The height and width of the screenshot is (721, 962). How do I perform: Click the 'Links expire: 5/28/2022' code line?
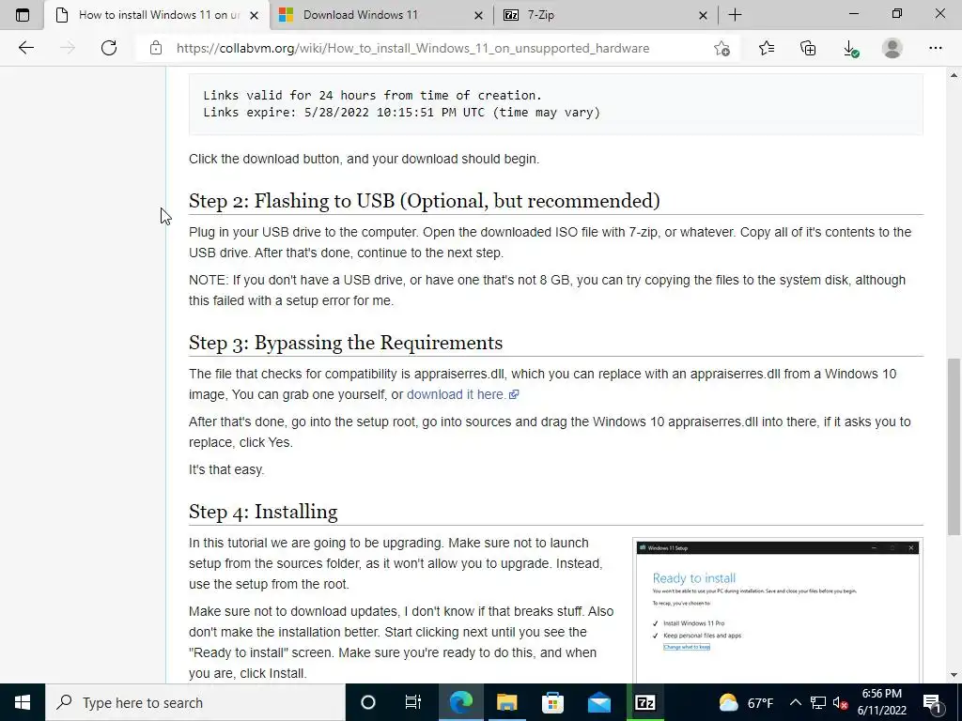(402, 113)
